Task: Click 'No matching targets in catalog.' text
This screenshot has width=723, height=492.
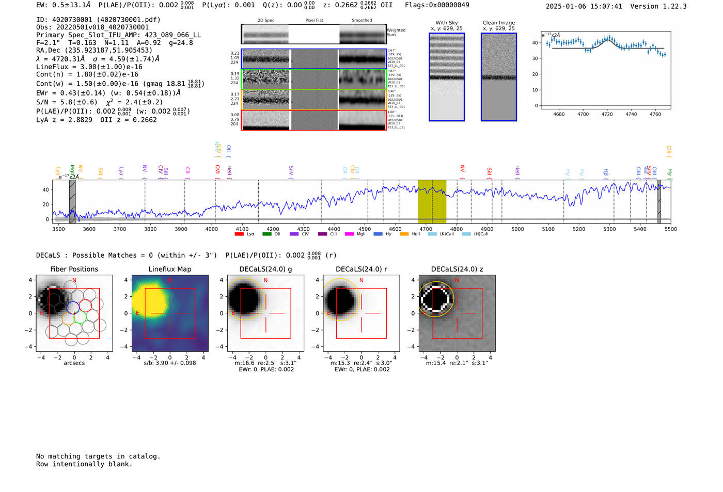Action: tap(98, 456)
